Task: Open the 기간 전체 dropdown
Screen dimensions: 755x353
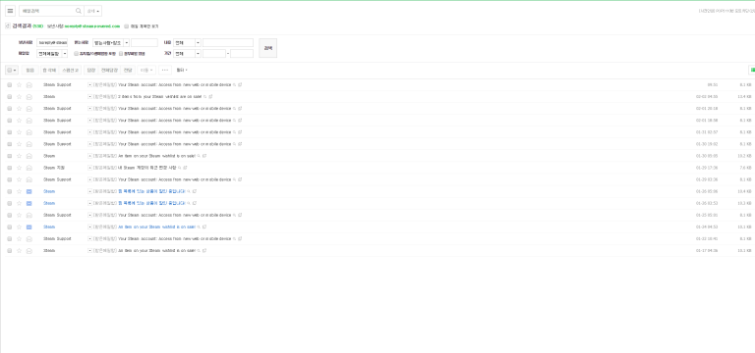Action: [x=187, y=53]
